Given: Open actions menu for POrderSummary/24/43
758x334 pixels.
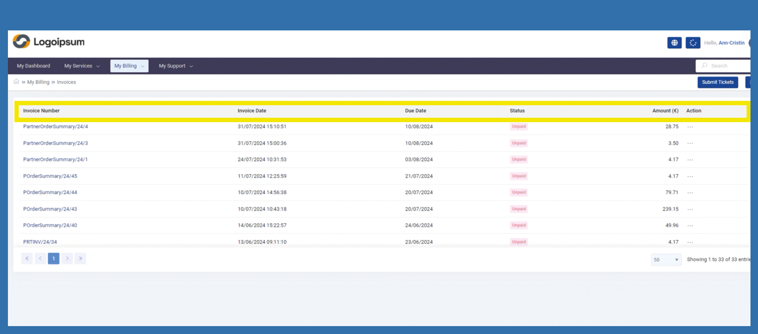Looking at the screenshot, I should tap(690, 209).
